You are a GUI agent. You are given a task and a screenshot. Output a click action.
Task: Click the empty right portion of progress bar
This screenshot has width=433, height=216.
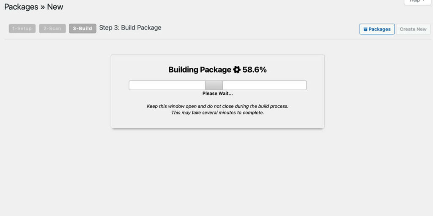coord(264,85)
